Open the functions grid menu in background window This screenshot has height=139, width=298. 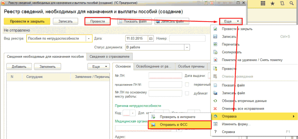[x=263, y=3]
